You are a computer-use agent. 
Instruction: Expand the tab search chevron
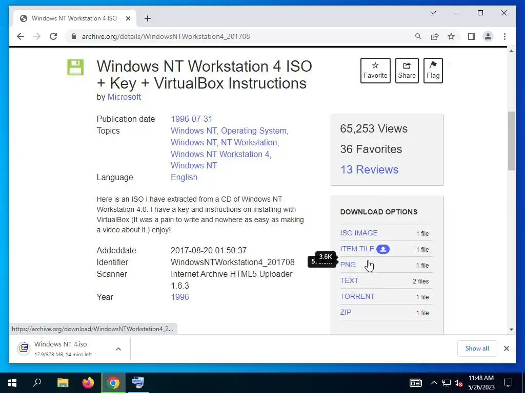[x=433, y=13]
